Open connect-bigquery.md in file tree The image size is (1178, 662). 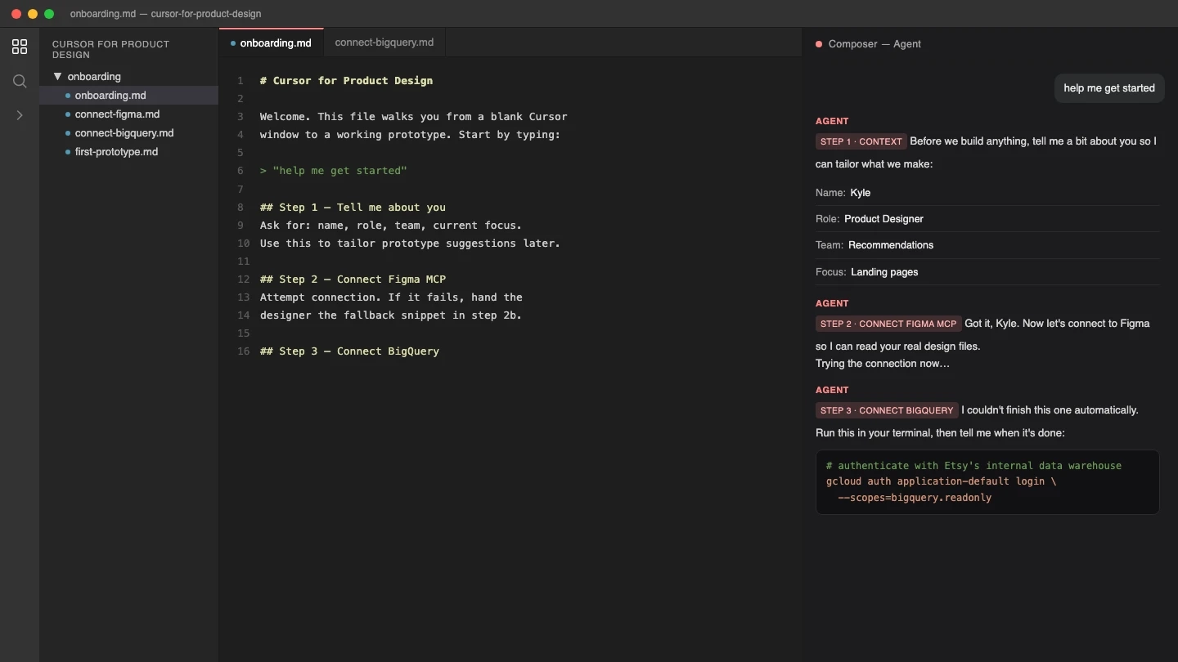coord(129,133)
